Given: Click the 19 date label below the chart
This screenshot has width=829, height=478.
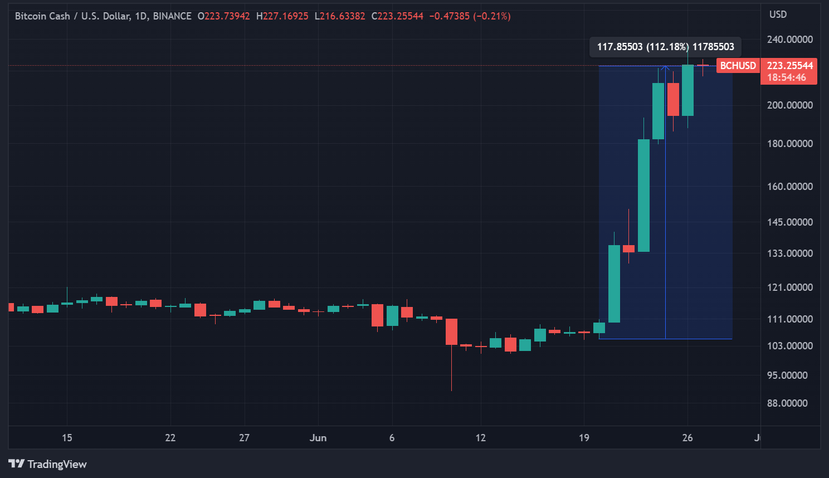Looking at the screenshot, I should [584, 438].
